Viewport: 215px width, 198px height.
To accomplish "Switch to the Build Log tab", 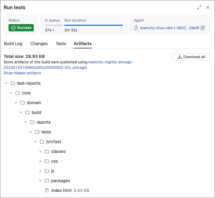I will tap(13, 44).
